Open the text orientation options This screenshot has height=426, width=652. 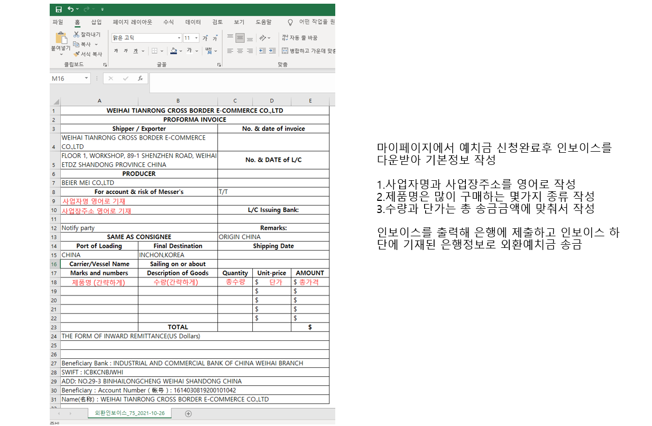[264, 38]
